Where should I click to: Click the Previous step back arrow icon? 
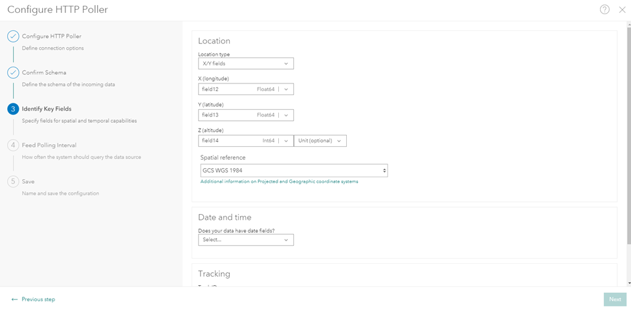pyautogui.click(x=14, y=299)
